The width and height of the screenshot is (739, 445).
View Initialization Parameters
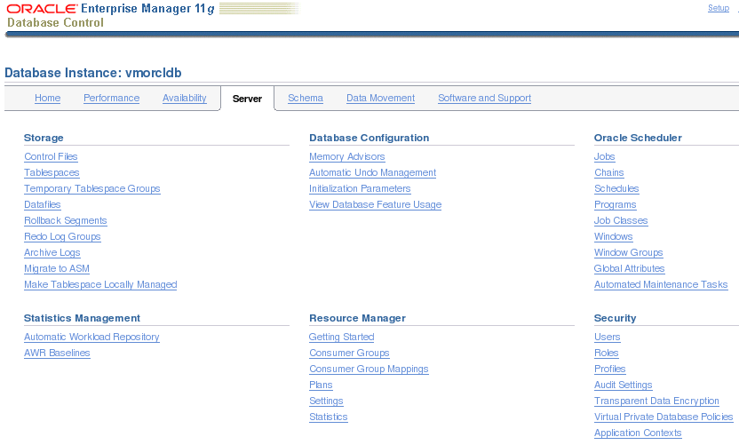pos(360,188)
